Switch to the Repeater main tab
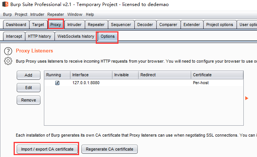The height and width of the screenshot is (157, 257). (x=96, y=25)
